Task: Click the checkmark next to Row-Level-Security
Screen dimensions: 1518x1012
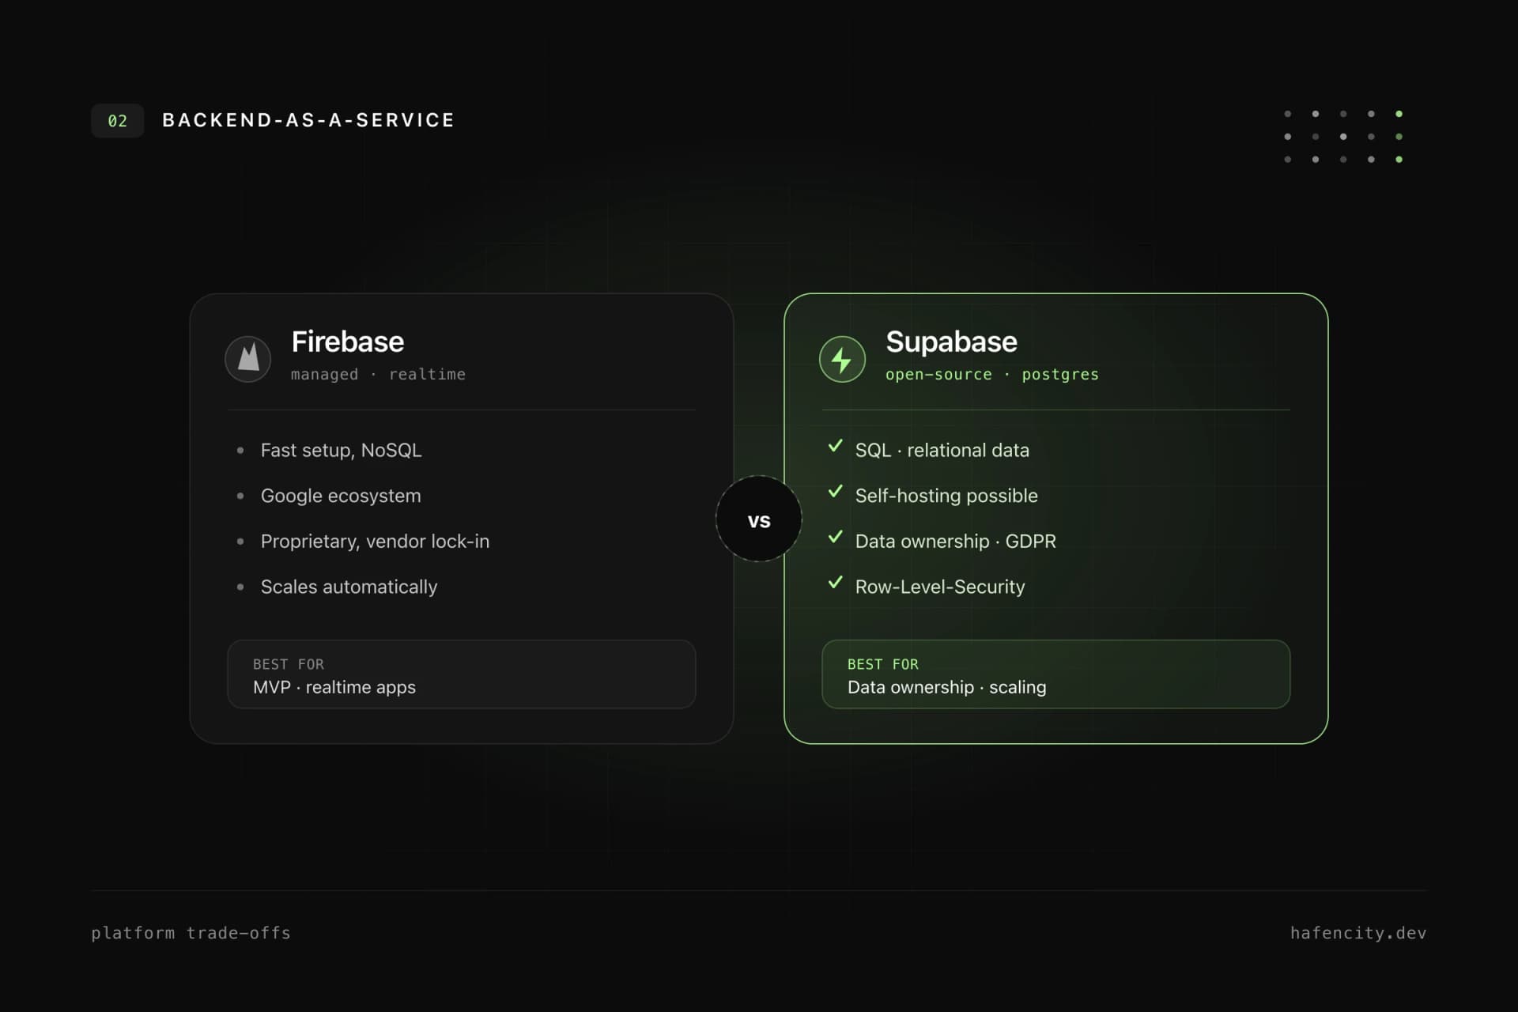Action: point(835,583)
